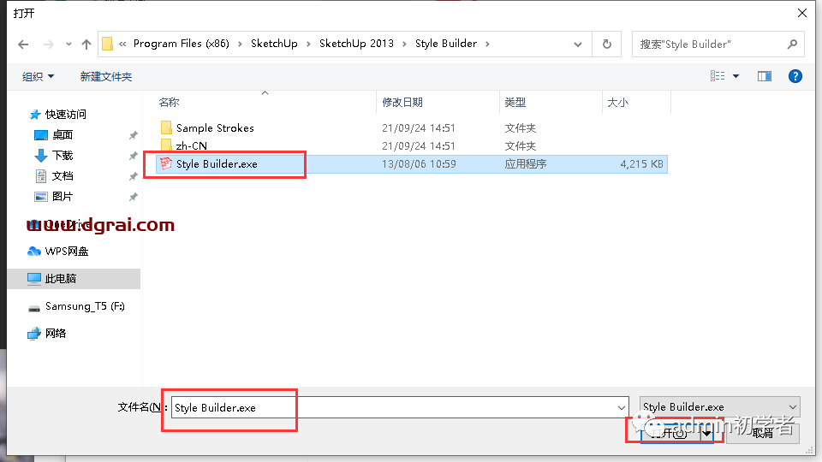Open address bar history dropdown
This screenshot has width=822, height=462.
(578, 44)
